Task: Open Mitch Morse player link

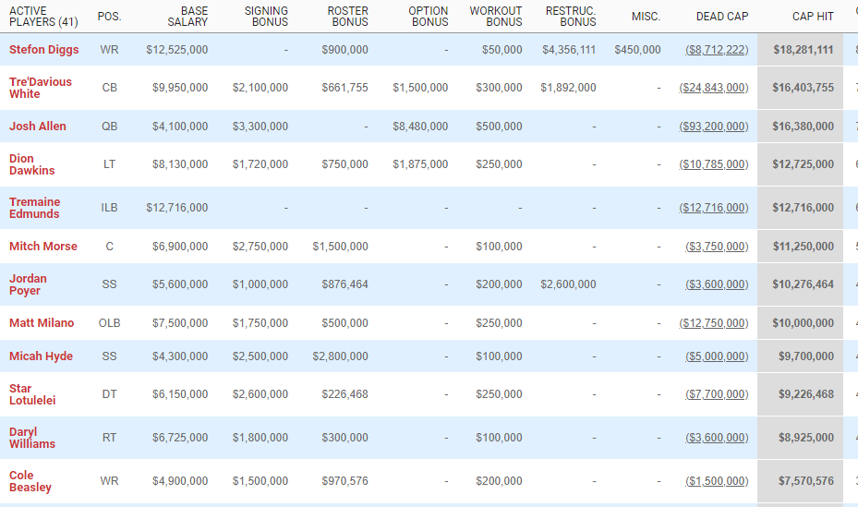Action: click(43, 247)
